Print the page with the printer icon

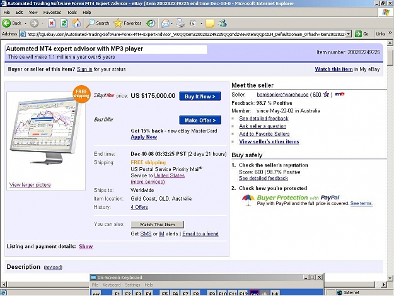pyautogui.click(x=180, y=23)
